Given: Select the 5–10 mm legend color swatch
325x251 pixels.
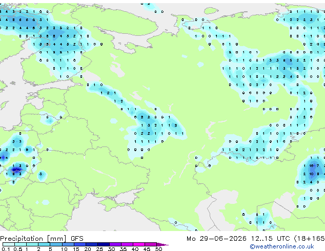Looking at the screenshot, I should (56, 244).
